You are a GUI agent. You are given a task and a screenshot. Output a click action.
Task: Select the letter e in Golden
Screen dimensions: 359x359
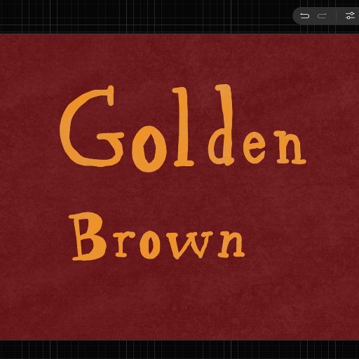pos(255,148)
